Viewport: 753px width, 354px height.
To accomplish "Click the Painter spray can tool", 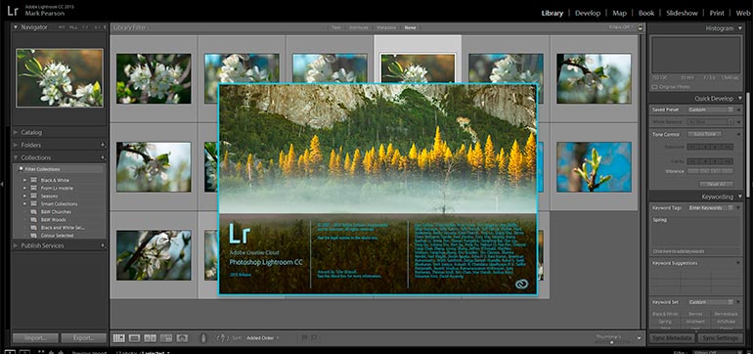I will pos(203,338).
